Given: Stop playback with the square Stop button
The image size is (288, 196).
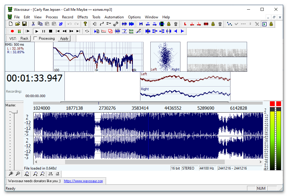Looking at the screenshot, I should tap(51, 31).
